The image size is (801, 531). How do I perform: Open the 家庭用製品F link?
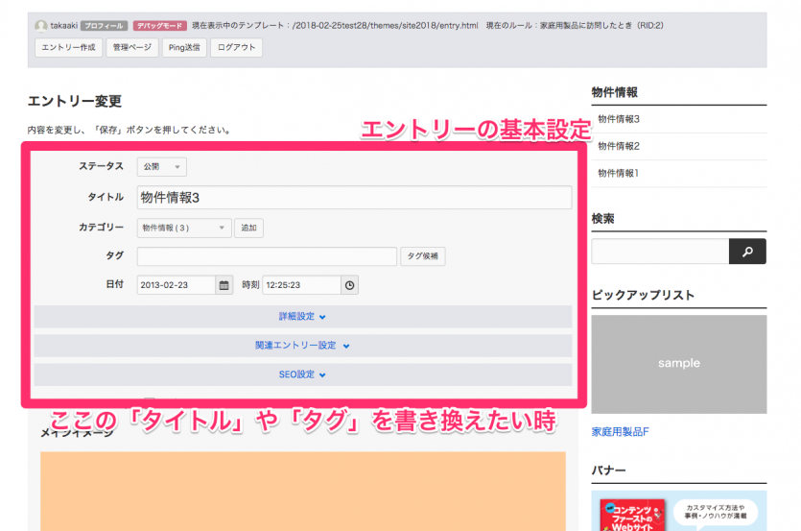click(620, 432)
